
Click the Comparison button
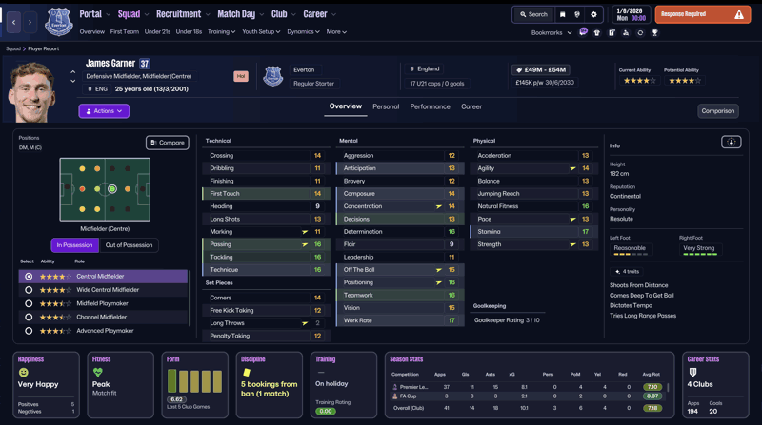[718, 111]
